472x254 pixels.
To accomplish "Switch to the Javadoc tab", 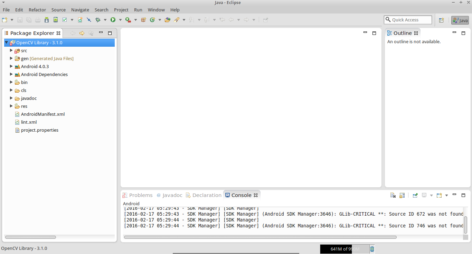I will (x=169, y=195).
